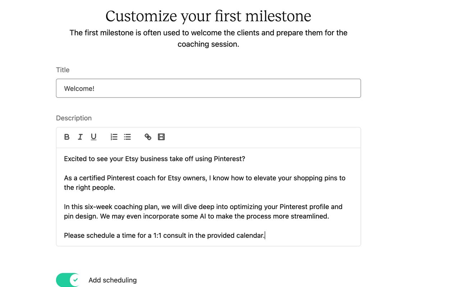Disable the Add scheduling toggle
Viewport: 460px width, 287px height.
coord(68,280)
